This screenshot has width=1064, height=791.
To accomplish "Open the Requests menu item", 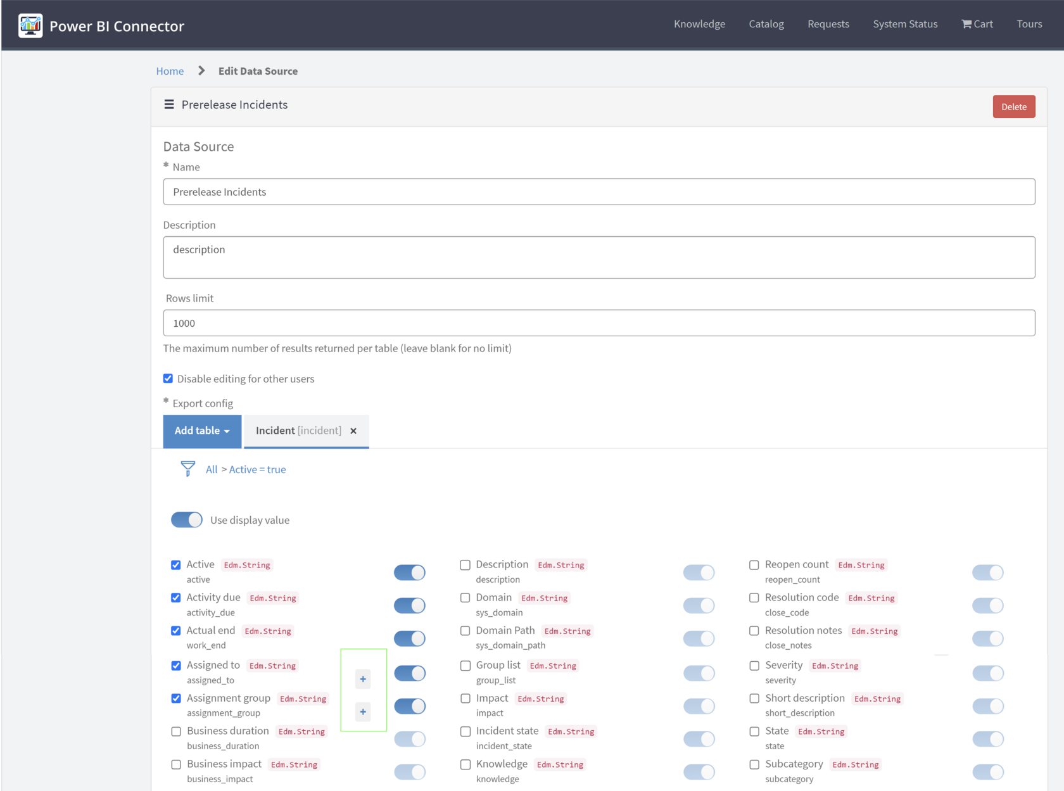I will pyautogui.click(x=828, y=24).
